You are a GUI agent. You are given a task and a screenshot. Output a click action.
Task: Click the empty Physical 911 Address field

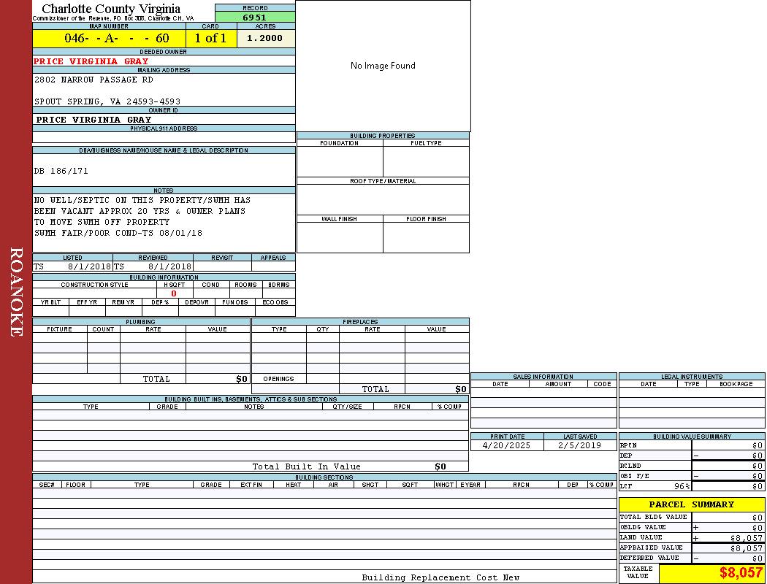click(164, 137)
